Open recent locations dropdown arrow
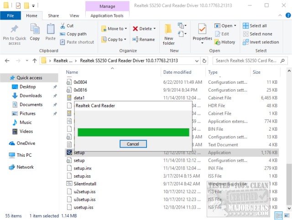The image size is (292, 220). coord(27,61)
